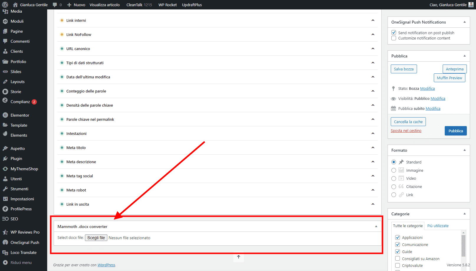Choose the Video format radio button
This screenshot has width=476, height=271.
point(394,179)
